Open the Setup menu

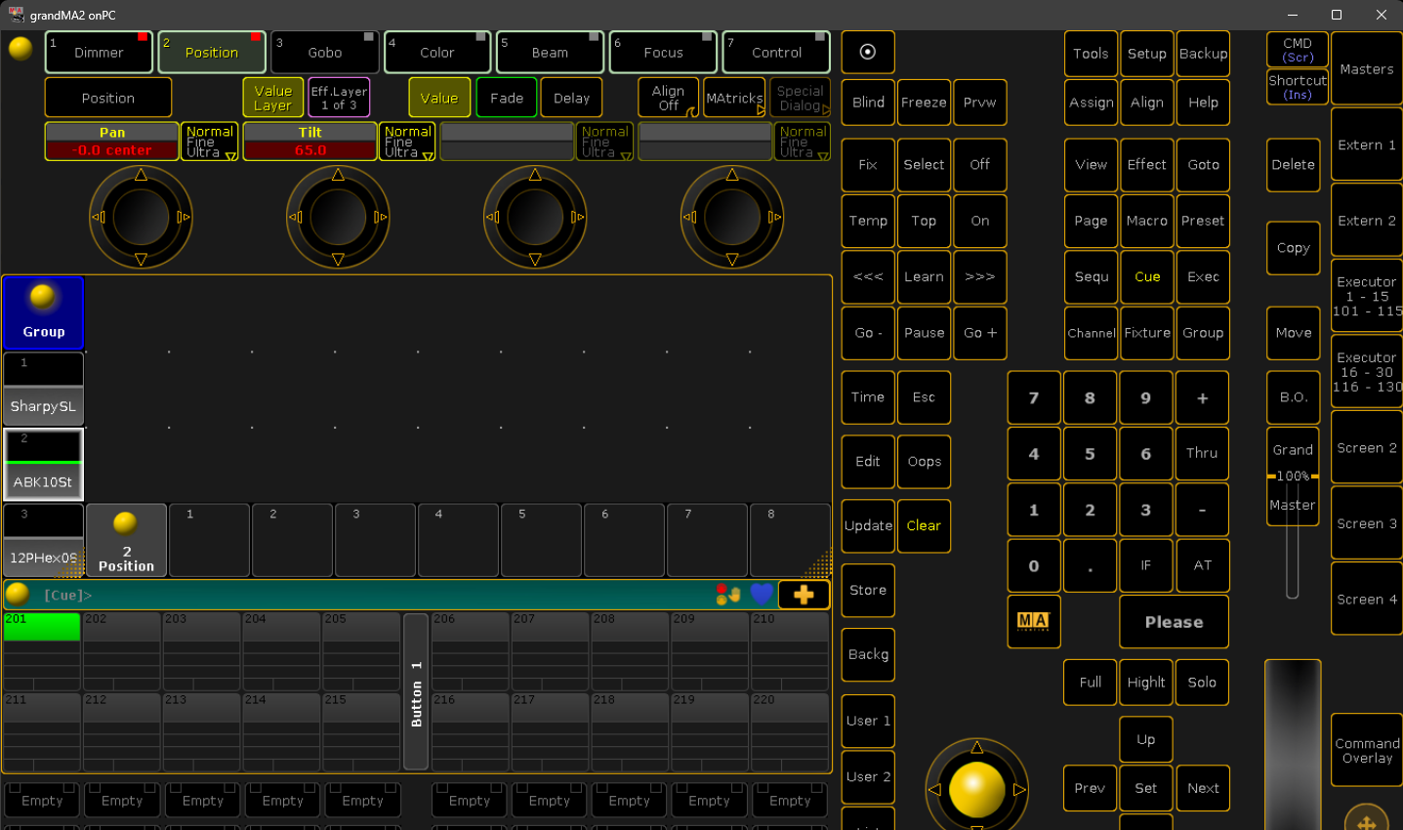(x=1146, y=53)
